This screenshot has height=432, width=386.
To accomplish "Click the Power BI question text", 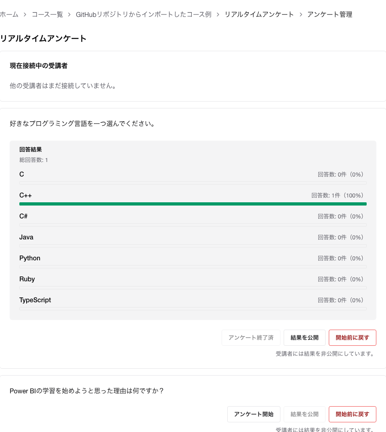I will (87, 391).
